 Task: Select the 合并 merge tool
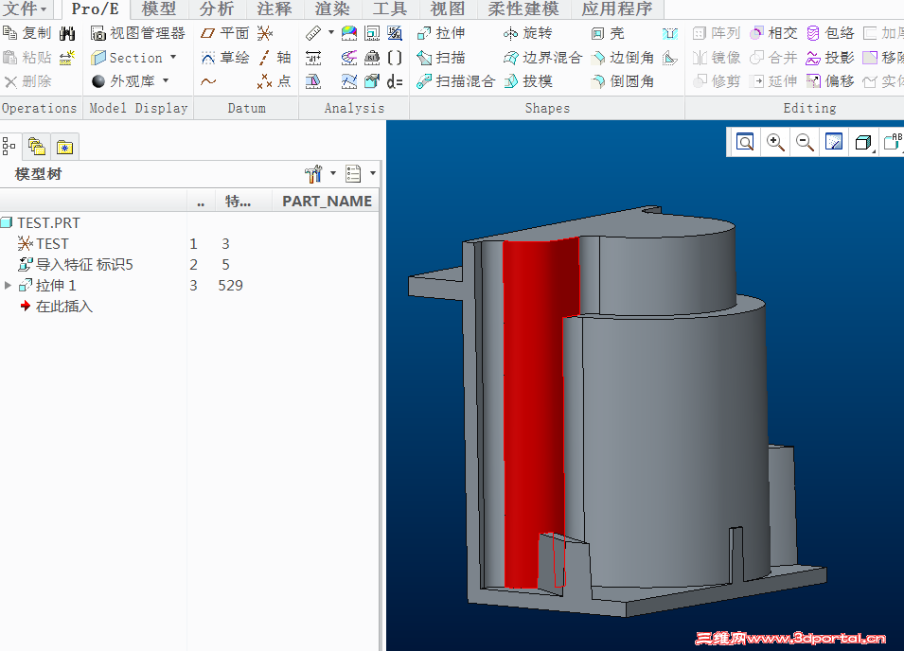(x=773, y=58)
